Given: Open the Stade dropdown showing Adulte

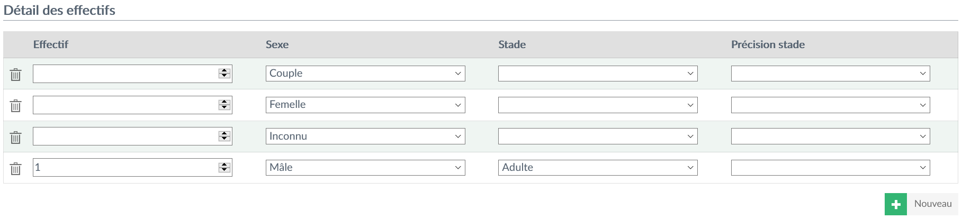Looking at the screenshot, I should click(598, 168).
